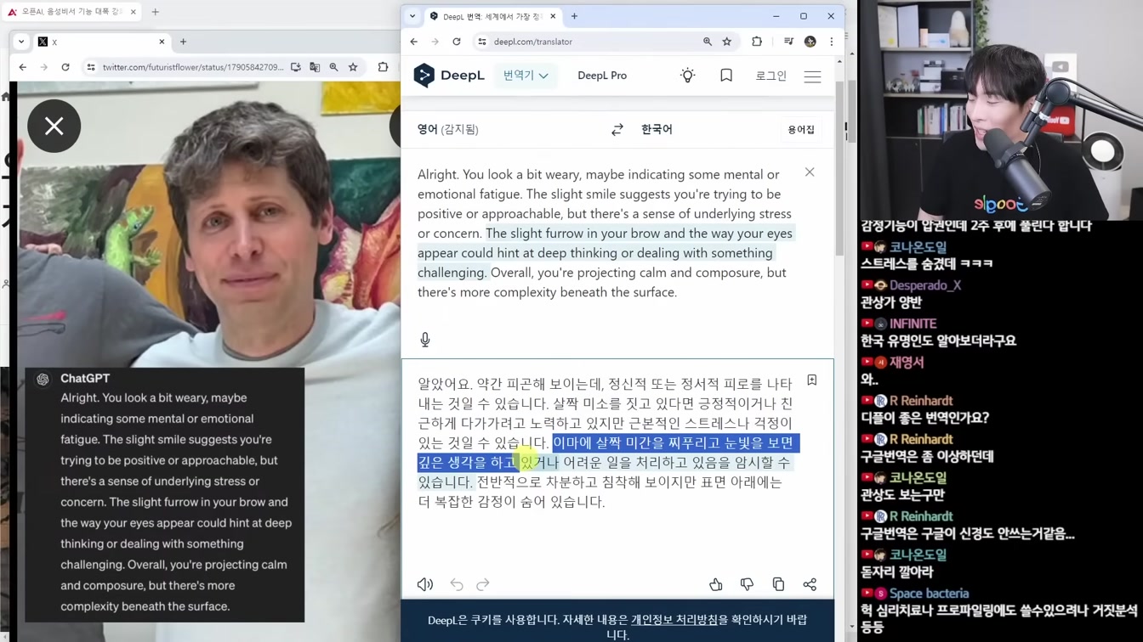
Task: Copy the translated text
Action: (x=778, y=584)
